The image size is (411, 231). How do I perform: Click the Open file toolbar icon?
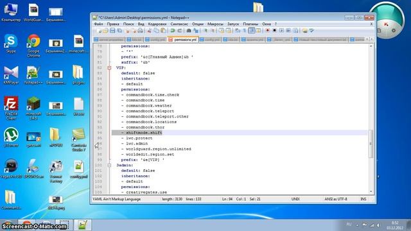(105, 31)
